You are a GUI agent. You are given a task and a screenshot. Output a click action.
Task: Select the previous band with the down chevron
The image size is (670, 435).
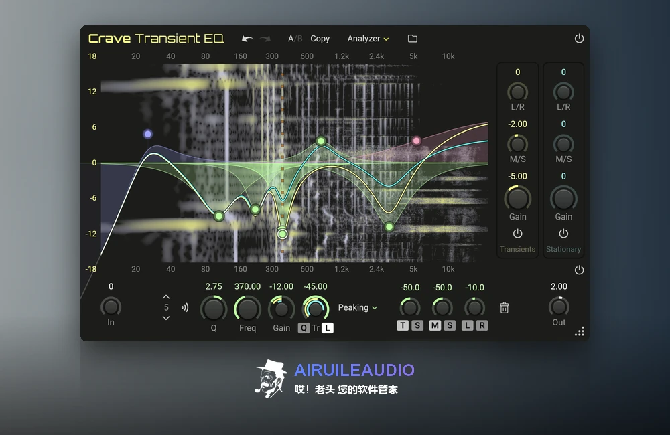[x=166, y=318]
